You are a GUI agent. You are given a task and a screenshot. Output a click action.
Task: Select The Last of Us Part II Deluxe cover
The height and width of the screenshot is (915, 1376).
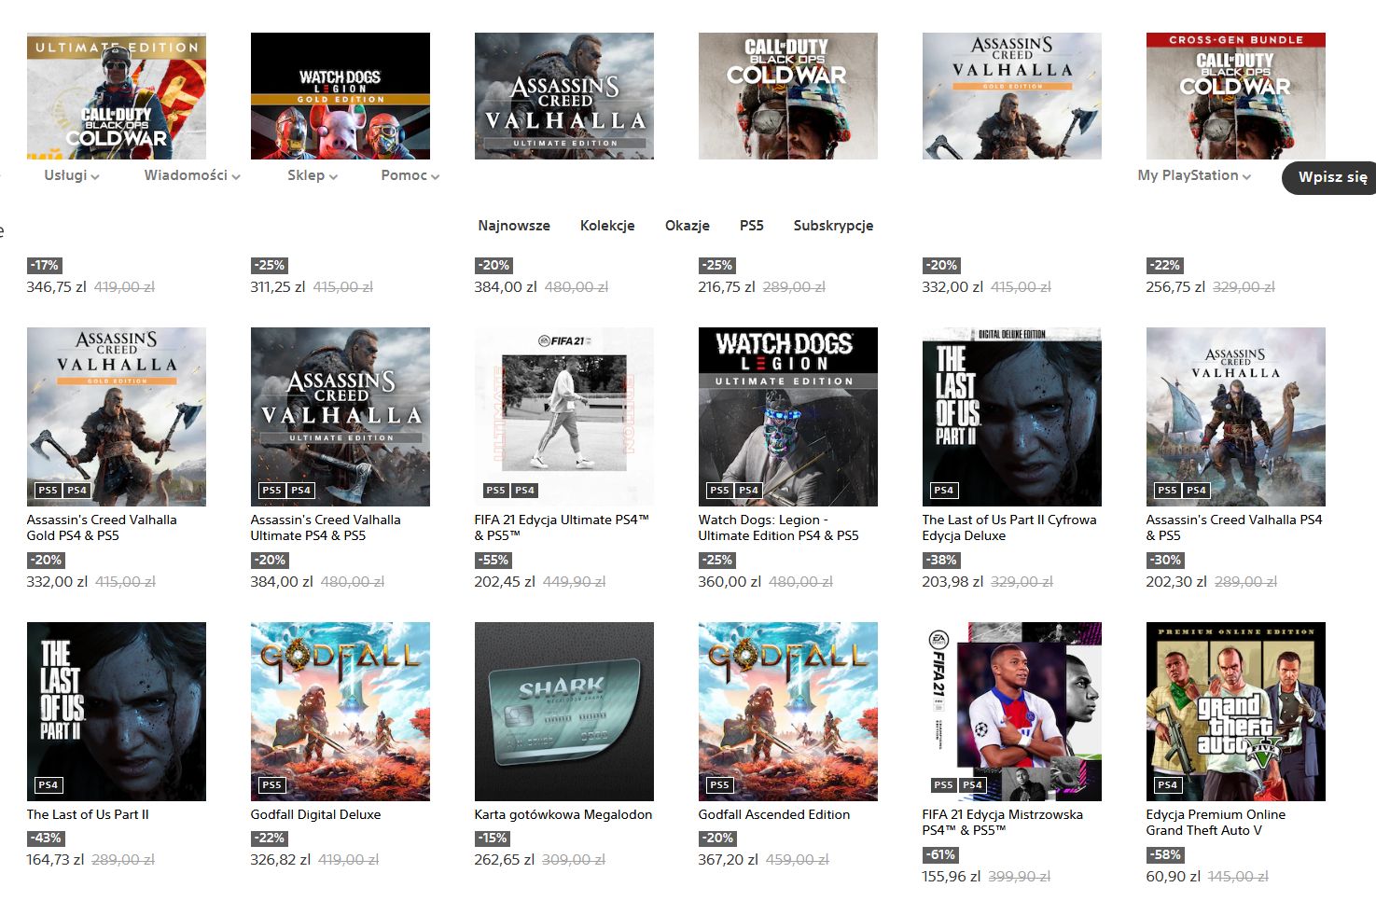coord(1011,416)
